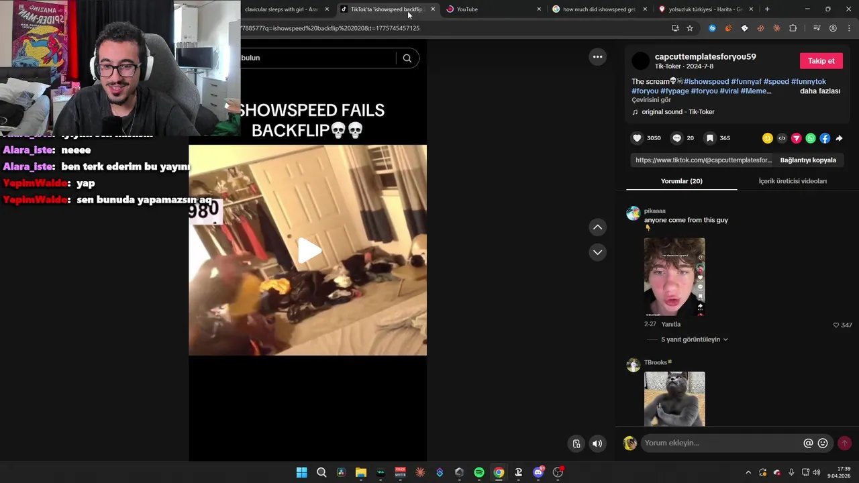Bookmark this page with star icon

[689, 28]
